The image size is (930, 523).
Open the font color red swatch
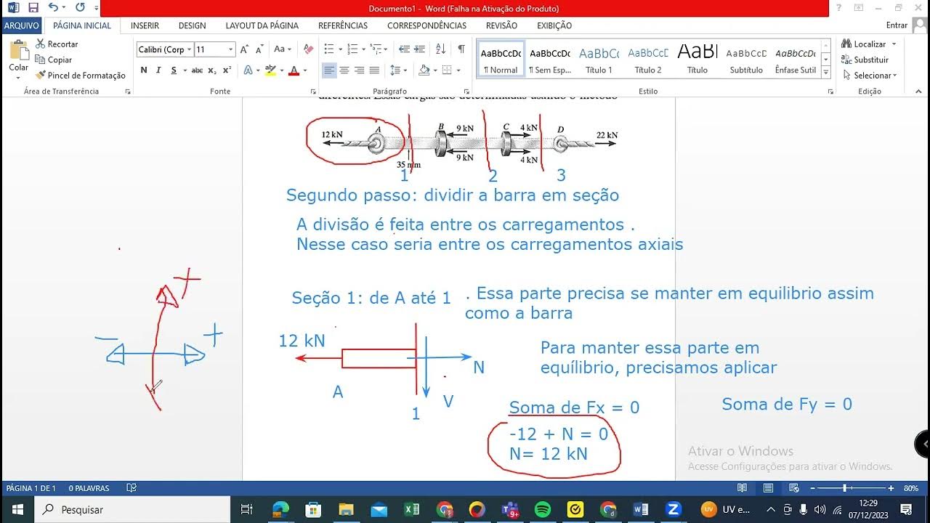(294, 70)
